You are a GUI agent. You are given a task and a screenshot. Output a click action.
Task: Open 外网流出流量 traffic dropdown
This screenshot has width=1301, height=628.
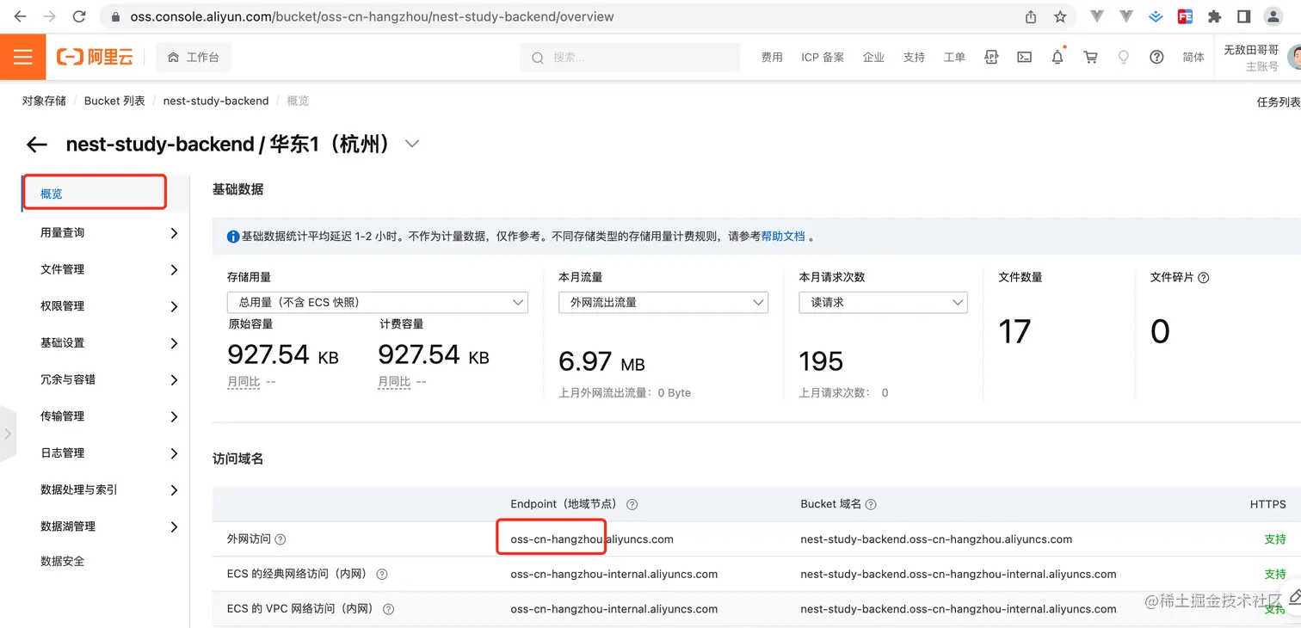[663, 302]
